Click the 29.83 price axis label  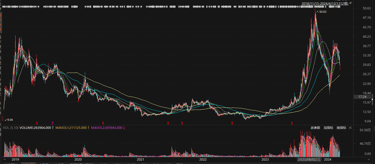tap(366, 65)
